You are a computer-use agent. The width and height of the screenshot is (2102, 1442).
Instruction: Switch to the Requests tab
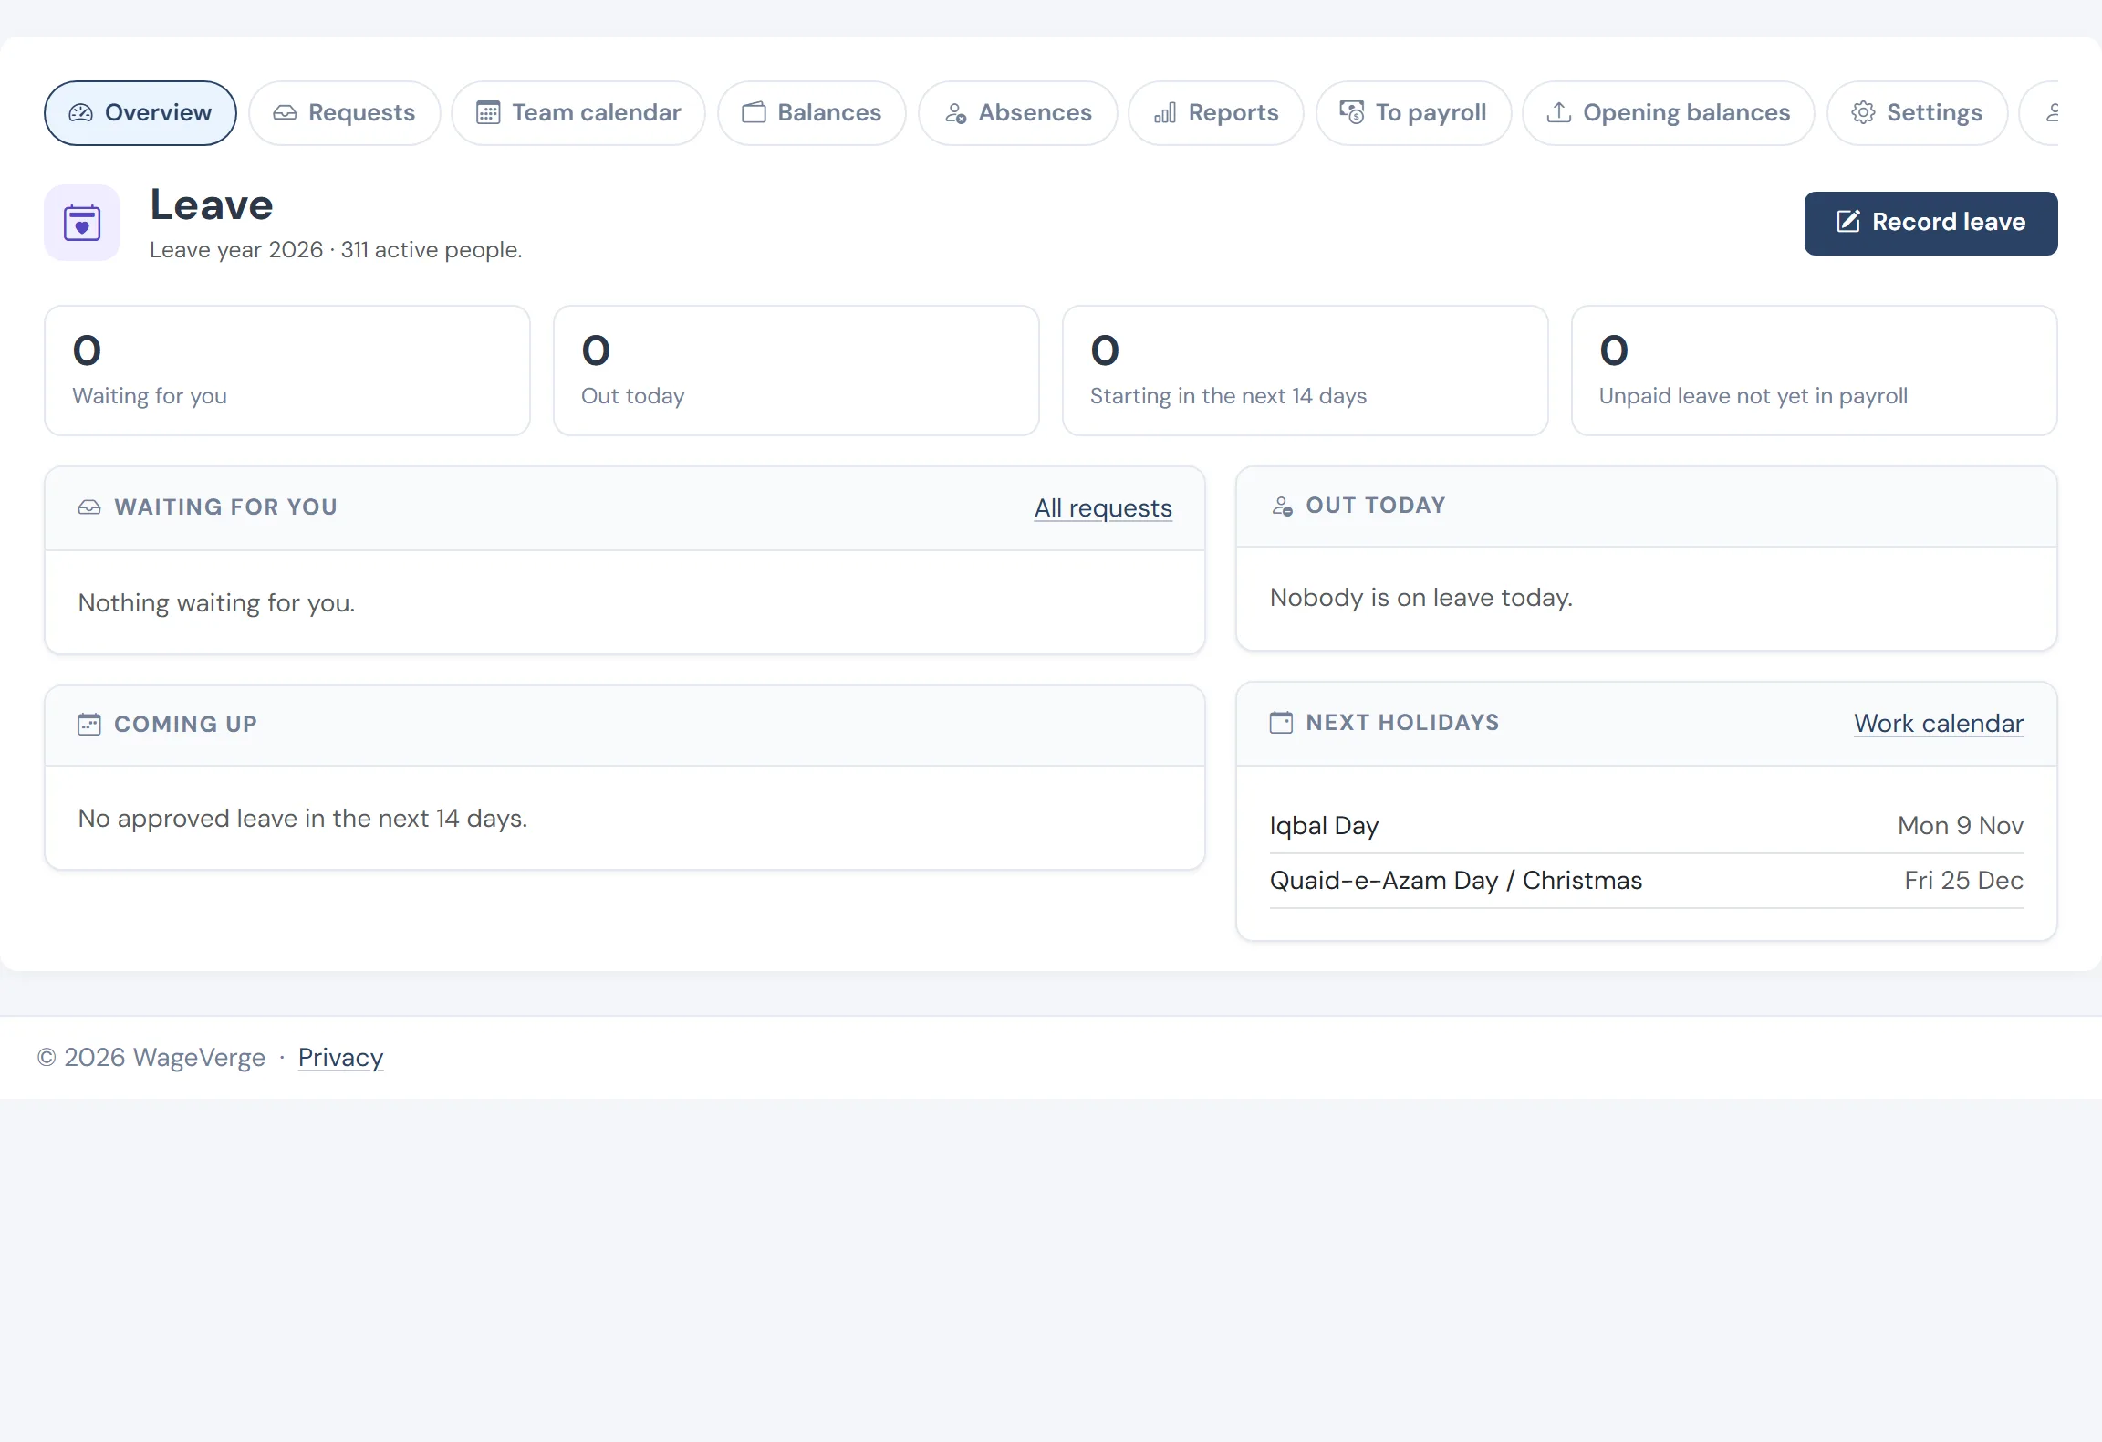(344, 113)
